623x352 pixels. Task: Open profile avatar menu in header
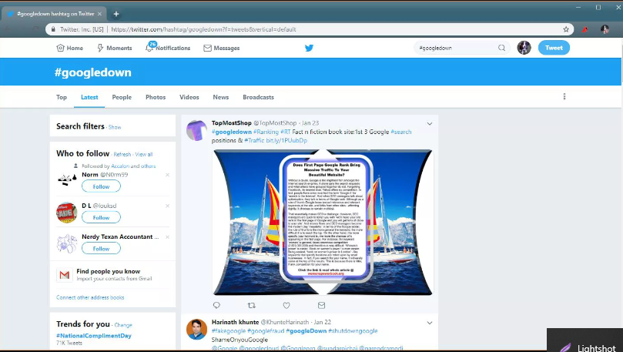click(x=524, y=48)
